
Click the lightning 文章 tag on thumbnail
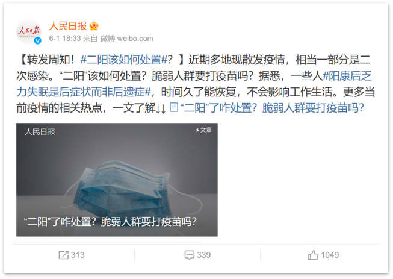click(x=203, y=130)
